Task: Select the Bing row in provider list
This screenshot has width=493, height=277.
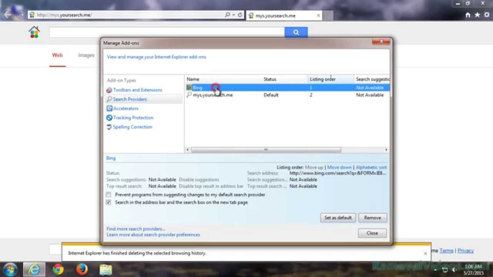Action: click(x=287, y=88)
